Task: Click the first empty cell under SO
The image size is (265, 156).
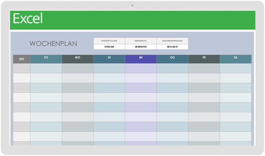Action: (x=46, y=68)
